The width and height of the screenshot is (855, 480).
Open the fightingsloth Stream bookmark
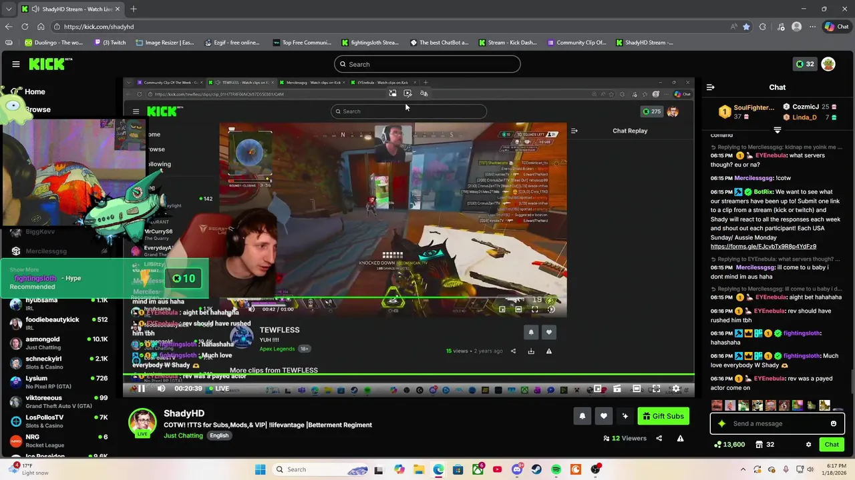[x=370, y=42]
